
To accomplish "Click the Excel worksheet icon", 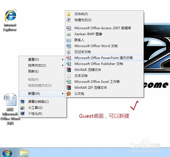I will [x=69, y=82].
